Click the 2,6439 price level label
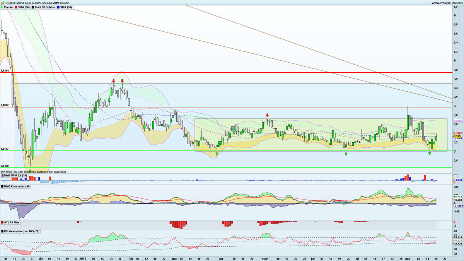Image resolution: width=464 pixels, height=261 pixels. point(5,165)
